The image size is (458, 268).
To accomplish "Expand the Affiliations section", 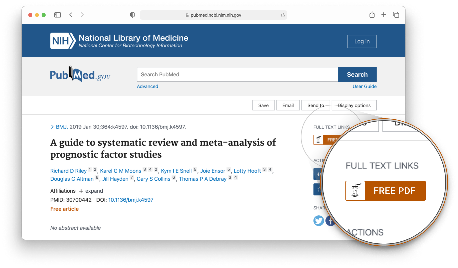I will 91,191.
